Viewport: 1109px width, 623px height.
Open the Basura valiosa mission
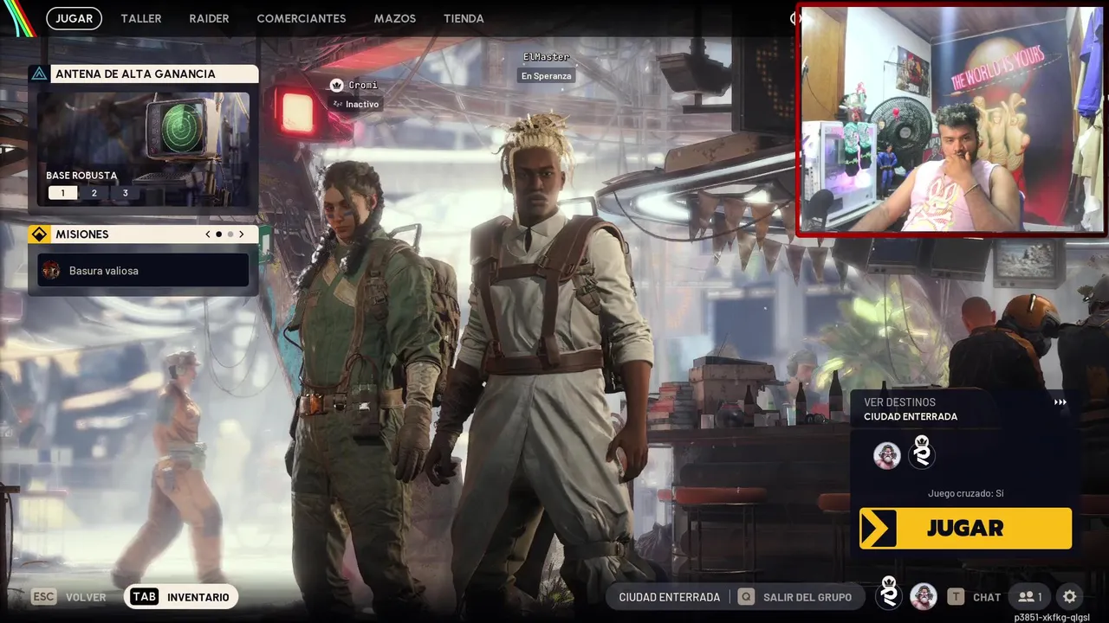click(144, 271)
